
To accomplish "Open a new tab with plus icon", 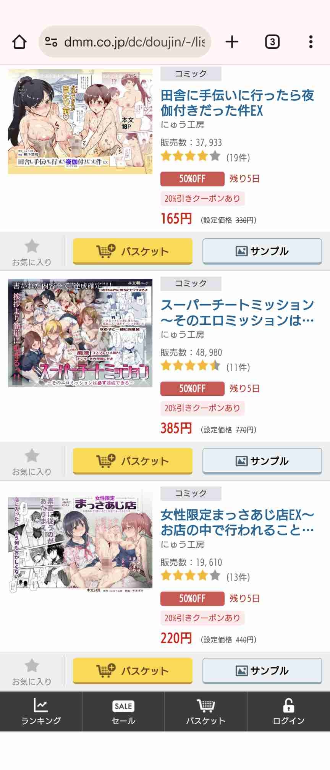I will [x=232, y=42].
